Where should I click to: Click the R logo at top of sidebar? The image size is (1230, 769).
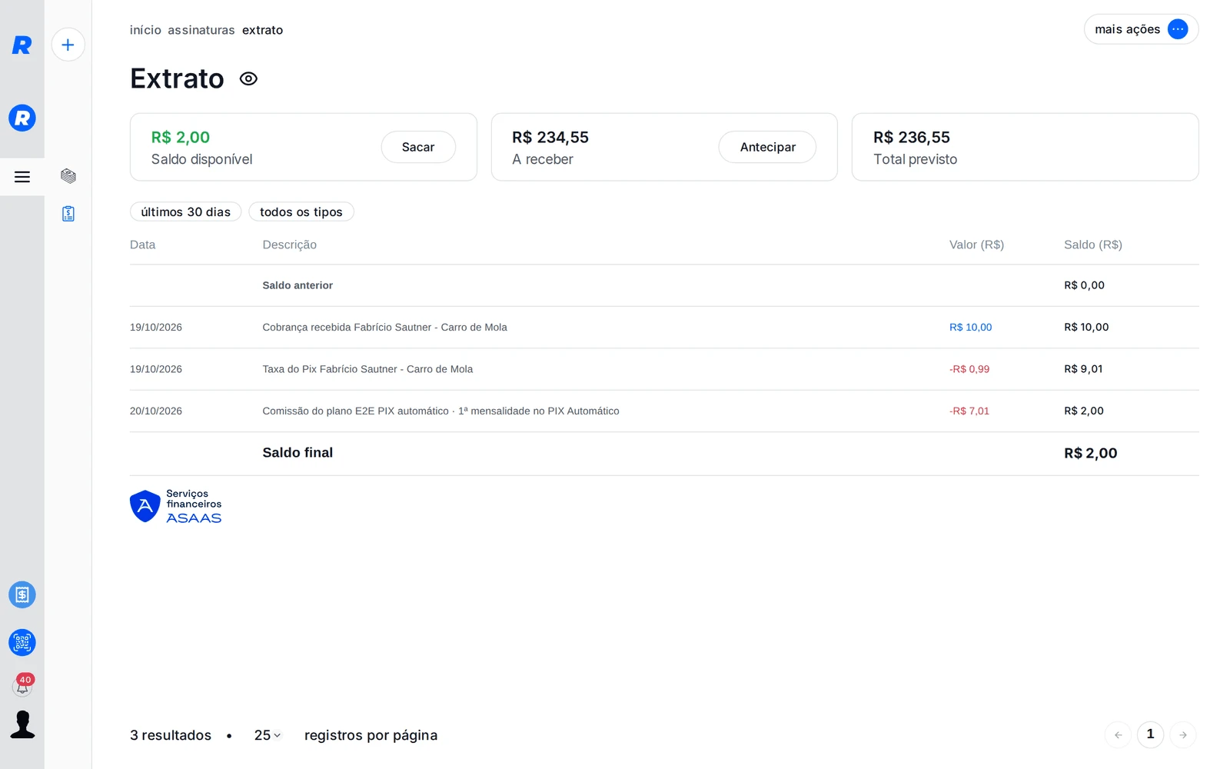[22, 45]
